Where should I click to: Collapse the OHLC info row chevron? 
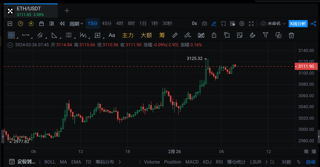(x=11, y=45)
